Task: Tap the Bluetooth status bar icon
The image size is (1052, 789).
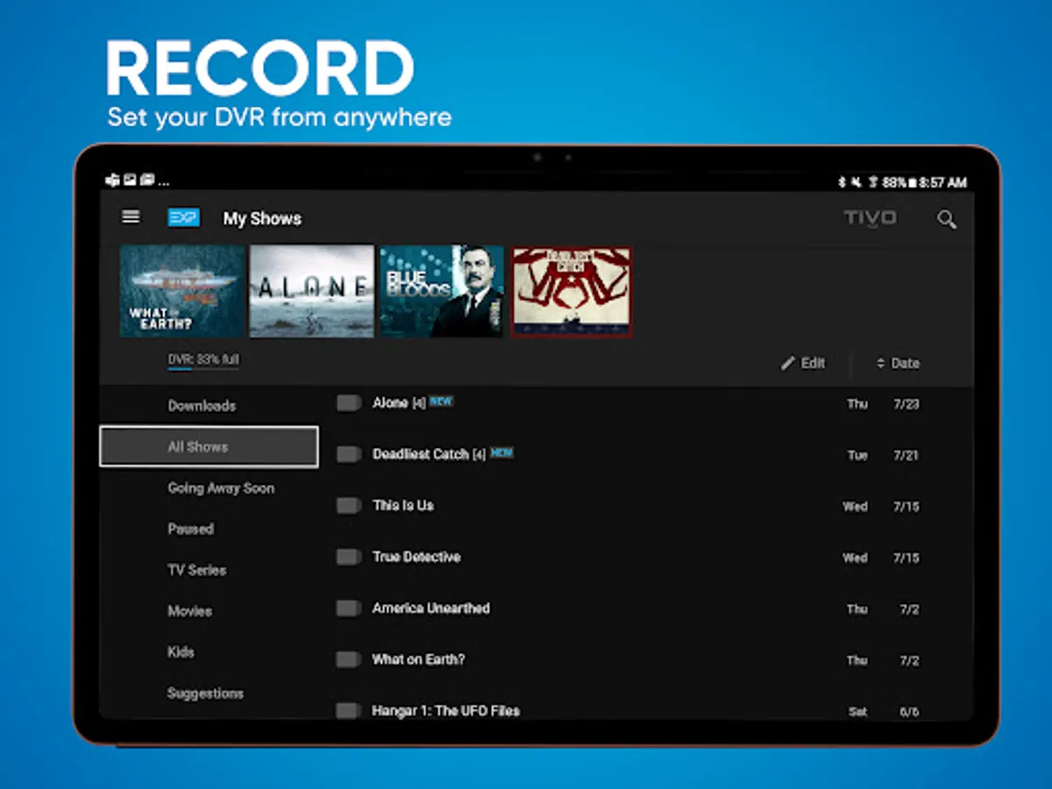Action: (x=842, y=182)
